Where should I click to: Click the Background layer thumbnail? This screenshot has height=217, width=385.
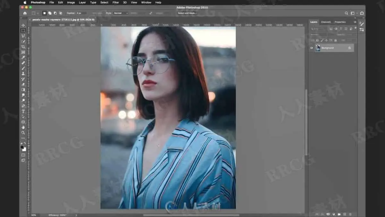click(x=318, y=48)
